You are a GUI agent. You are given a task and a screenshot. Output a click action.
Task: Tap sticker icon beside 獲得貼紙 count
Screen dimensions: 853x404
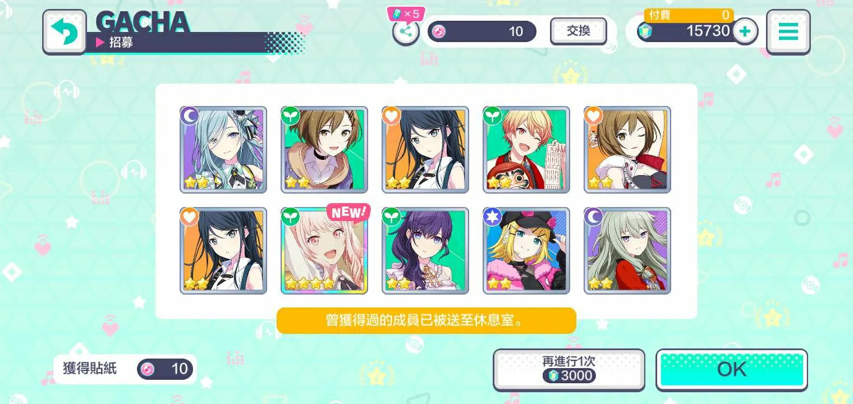coord(148,369)
